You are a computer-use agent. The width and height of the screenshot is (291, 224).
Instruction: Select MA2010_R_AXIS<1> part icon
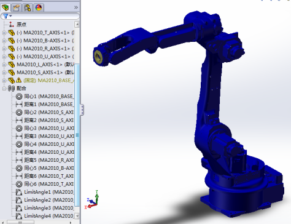12,49
